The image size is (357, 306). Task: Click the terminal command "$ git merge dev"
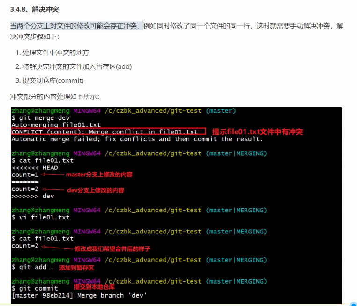pyautogui.click(x=41, y=118)
